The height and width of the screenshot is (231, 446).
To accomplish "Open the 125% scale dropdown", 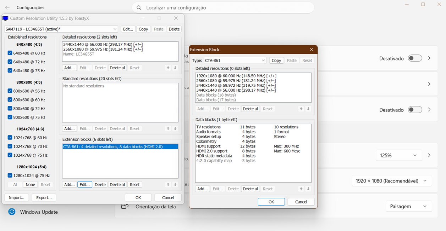I will click(398, 155).
